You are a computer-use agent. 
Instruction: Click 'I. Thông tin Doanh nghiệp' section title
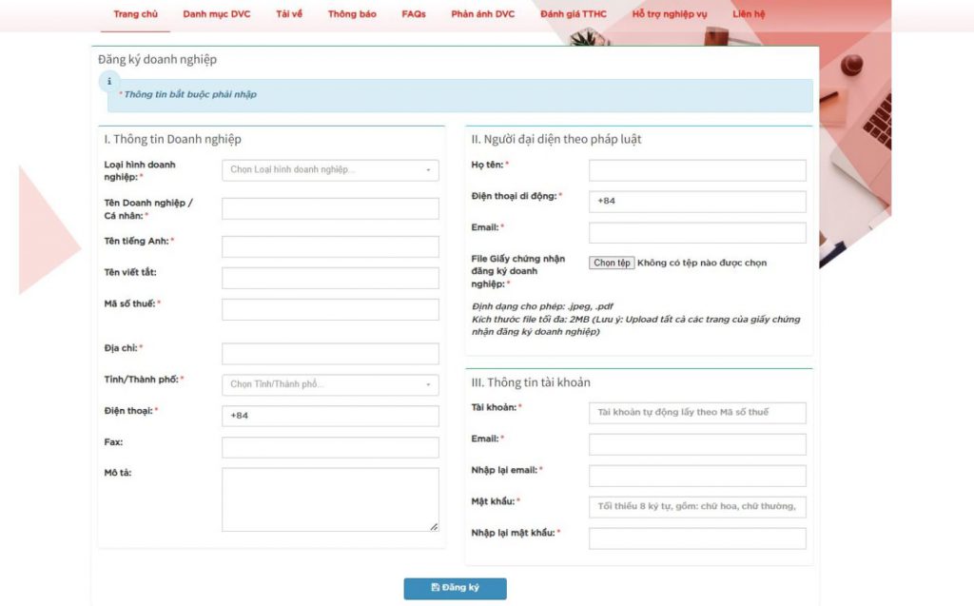173,139
